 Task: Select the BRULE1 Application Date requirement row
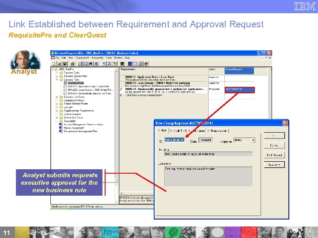pyautogui.click(x=163, y=78)
